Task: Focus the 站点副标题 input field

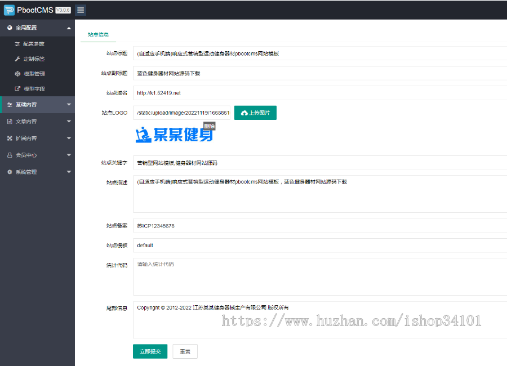Action: tap(320, 73)
